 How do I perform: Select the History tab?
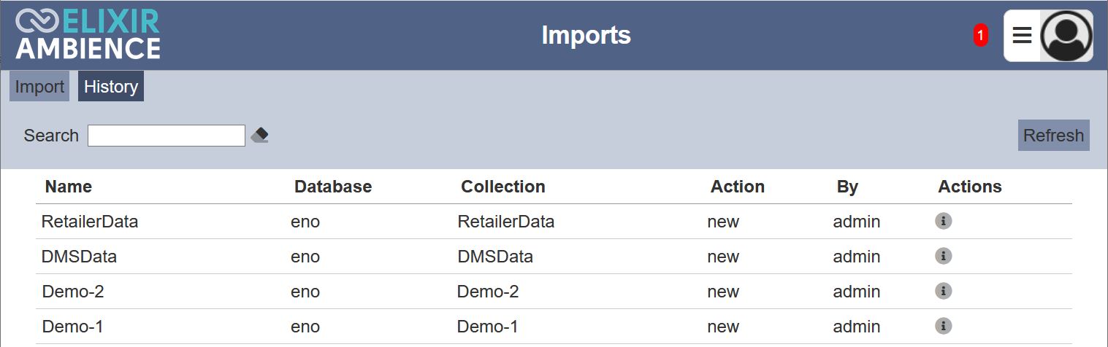(111, 86)
